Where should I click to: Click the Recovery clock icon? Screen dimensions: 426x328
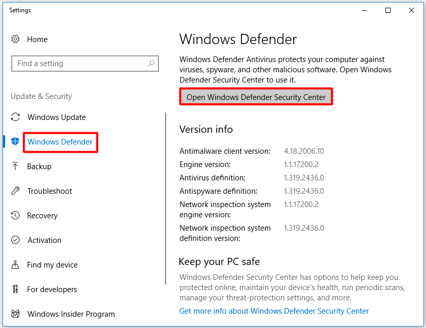pos(15,216)
